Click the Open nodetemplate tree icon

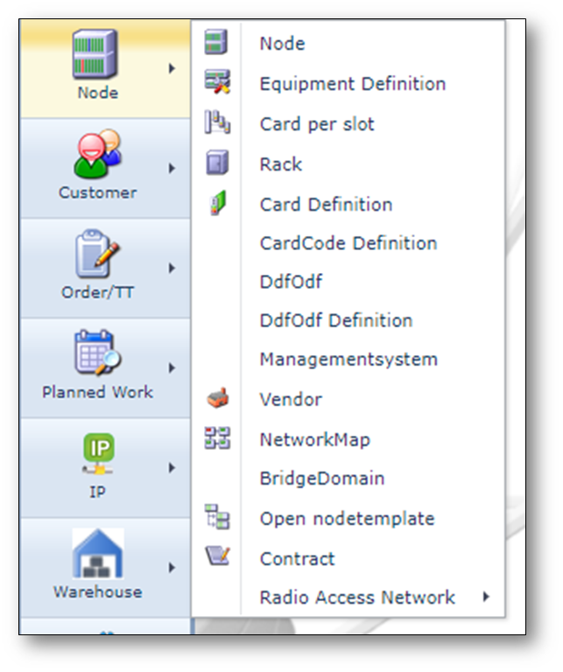pos(216,518)
